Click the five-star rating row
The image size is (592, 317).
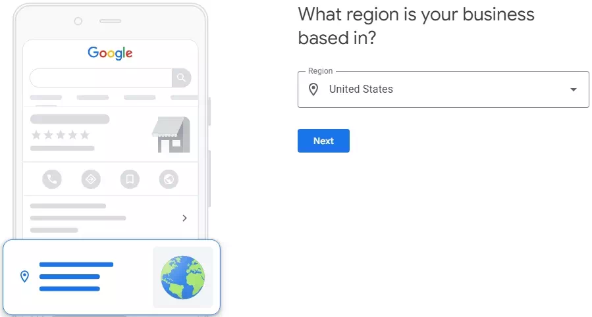[60, 135]
